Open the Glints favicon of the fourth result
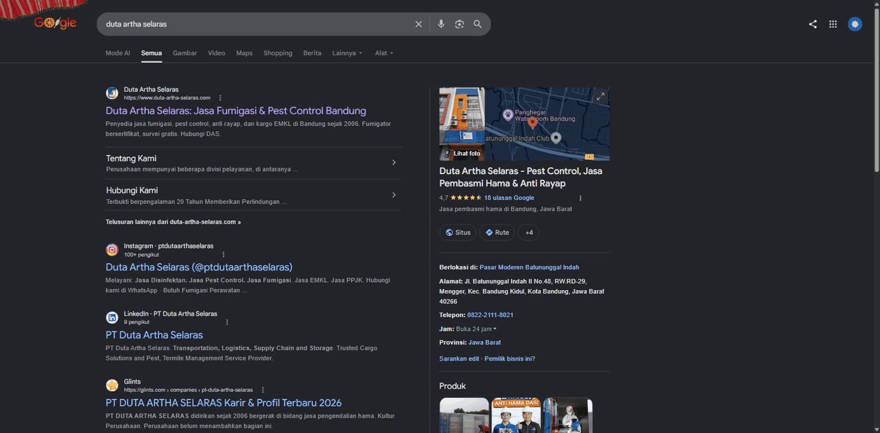The width and height of the screenshot is (880, 433). (112, 385)
